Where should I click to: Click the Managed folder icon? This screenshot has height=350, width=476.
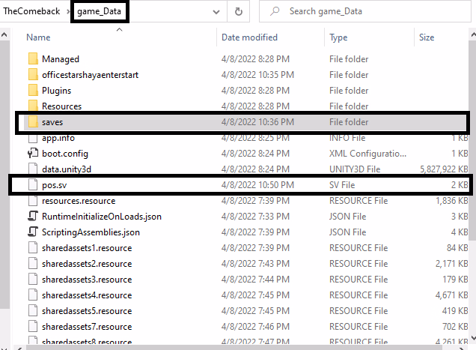click(x=33, y=58)
